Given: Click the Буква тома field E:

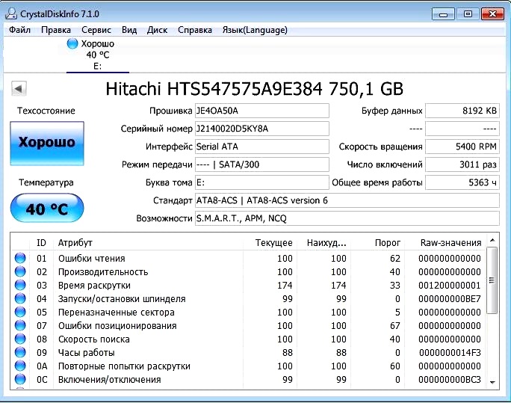Looking at the screenshot, I should pyautogui.click(x=262, y=182).
